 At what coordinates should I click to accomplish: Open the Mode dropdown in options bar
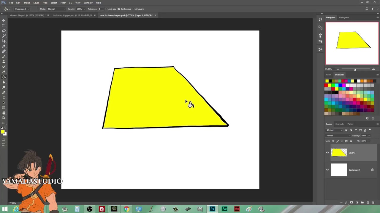coord(56,9)
